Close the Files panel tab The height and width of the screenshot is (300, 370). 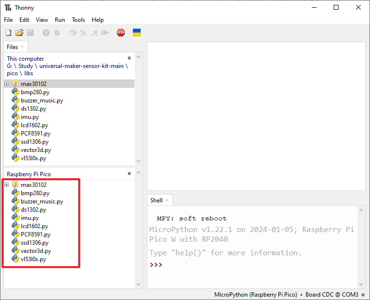[22, 47]
